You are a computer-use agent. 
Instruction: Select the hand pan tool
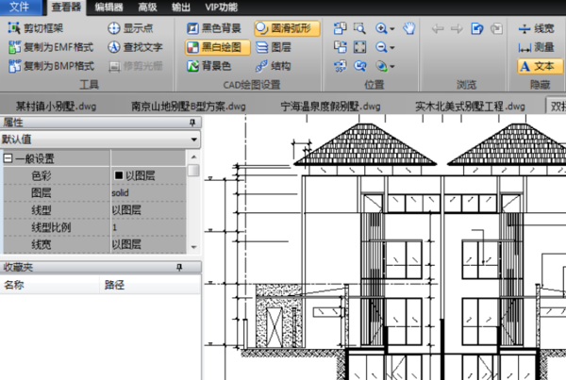tap(409, 28)
